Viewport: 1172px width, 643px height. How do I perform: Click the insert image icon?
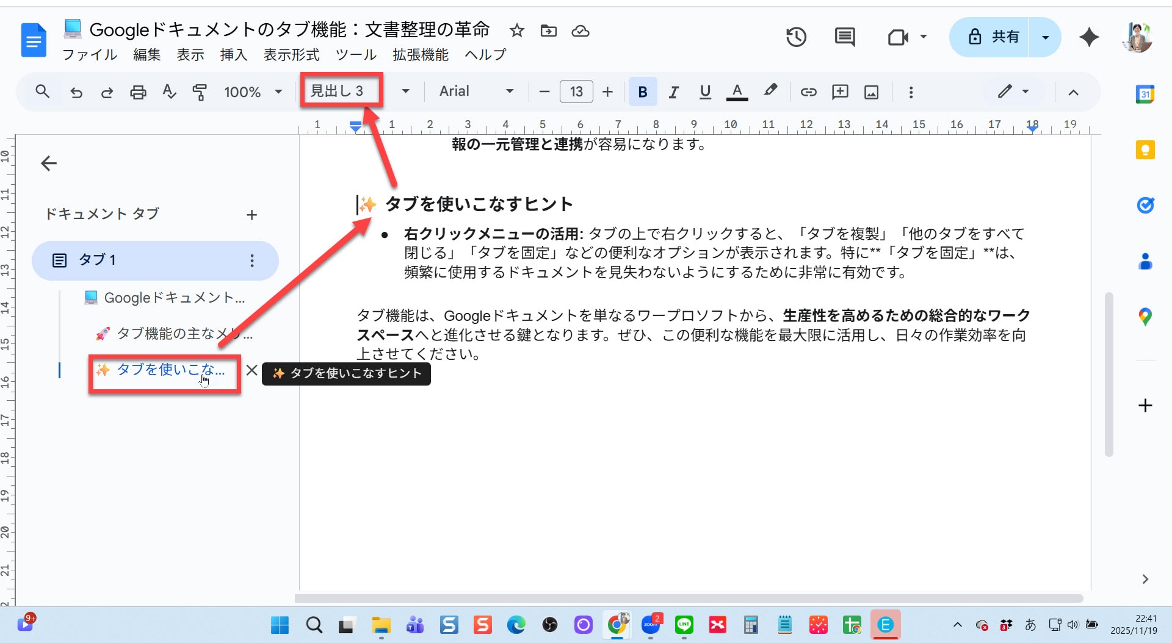pos(871,92)
